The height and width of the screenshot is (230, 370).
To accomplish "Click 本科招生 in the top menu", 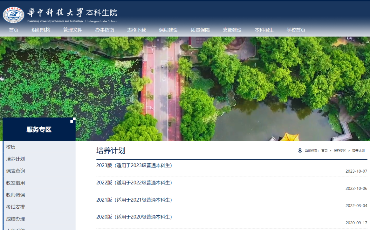I will (264, 30).
